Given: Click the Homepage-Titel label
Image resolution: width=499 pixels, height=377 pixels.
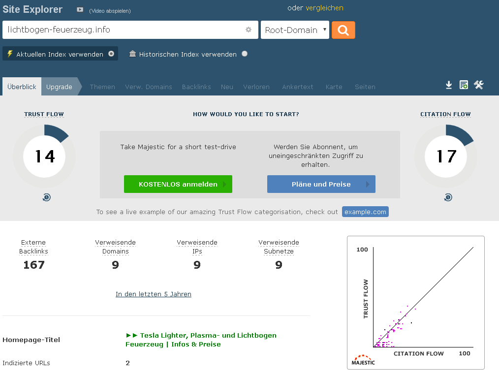Looking at the screenshot, I should coord(31,340).
